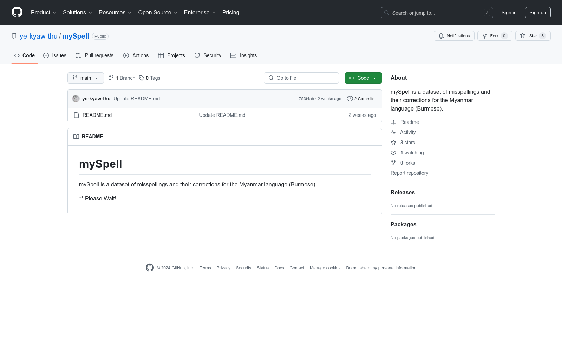Click the Sign in link

click(509, 13)
